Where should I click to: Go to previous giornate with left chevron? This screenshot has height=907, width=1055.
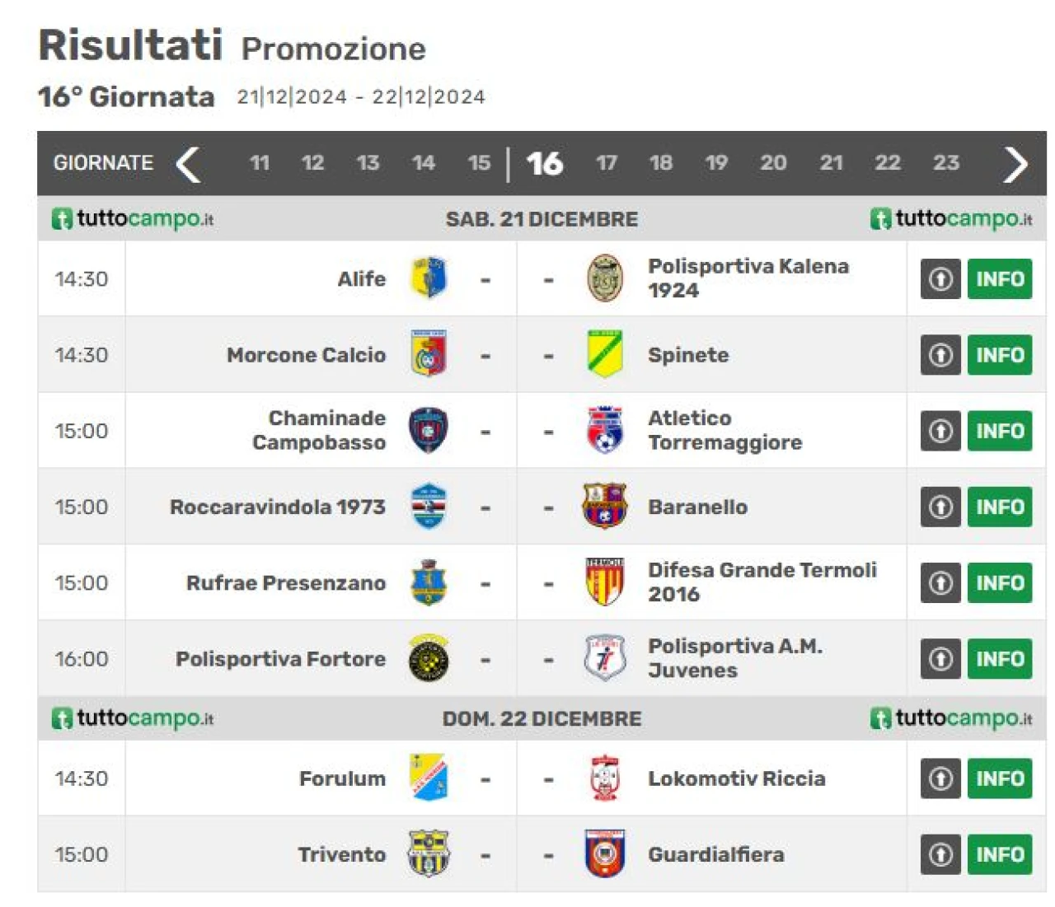(188, 163)
